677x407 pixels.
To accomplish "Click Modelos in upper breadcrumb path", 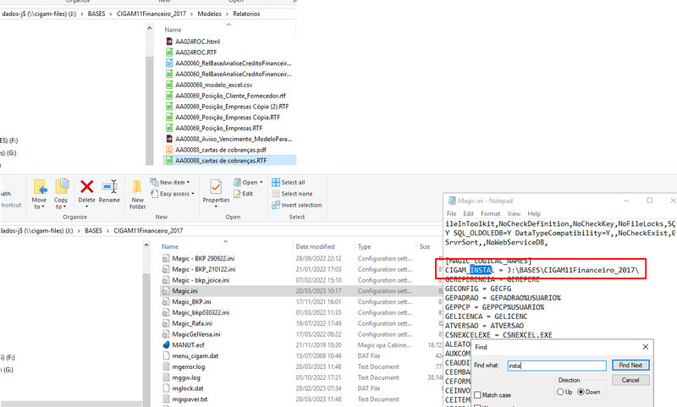I will coord(209,14).
